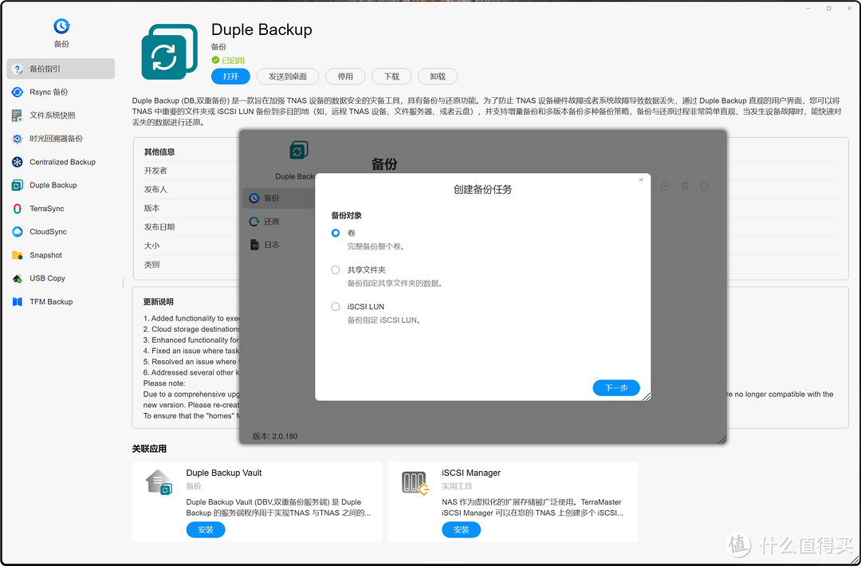861x566 pixels.
Task: Click the iSCSI Manager title text
Action: (471, 473)
